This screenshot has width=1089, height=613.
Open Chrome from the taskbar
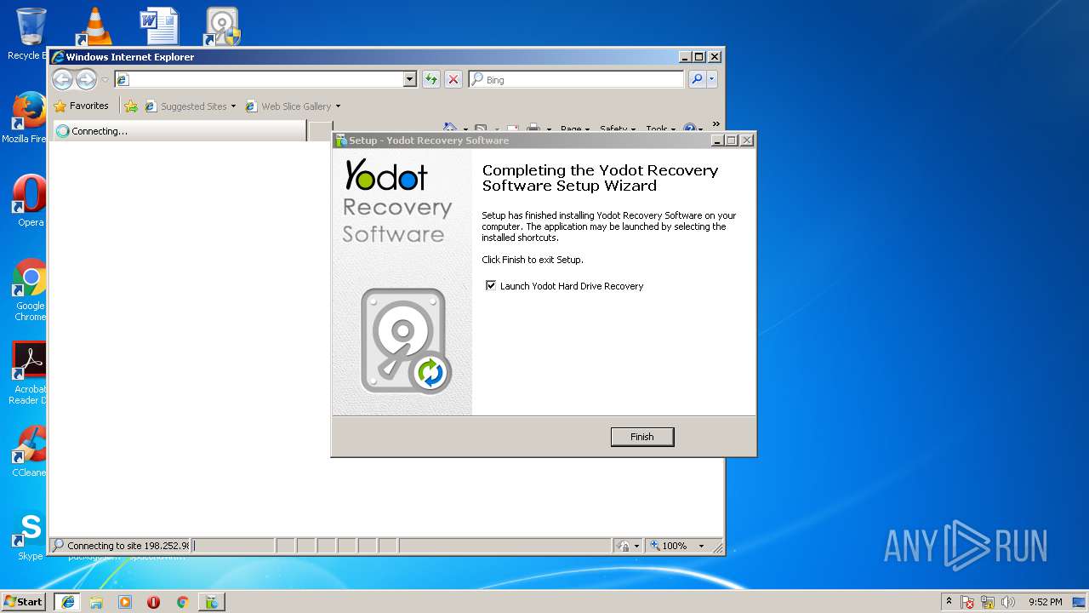click(182, 602)
